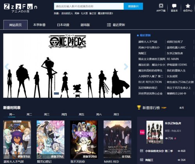Click the 最近更新 sidebar heading
The image size is (195, 164).
[145, 35]
